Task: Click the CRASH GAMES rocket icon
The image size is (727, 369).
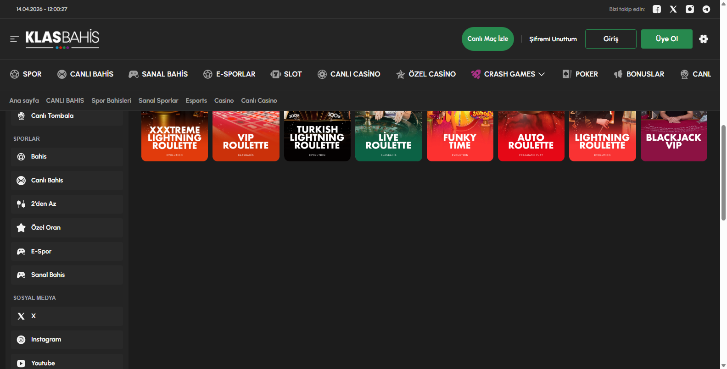Action: click(x=476, y=74)
